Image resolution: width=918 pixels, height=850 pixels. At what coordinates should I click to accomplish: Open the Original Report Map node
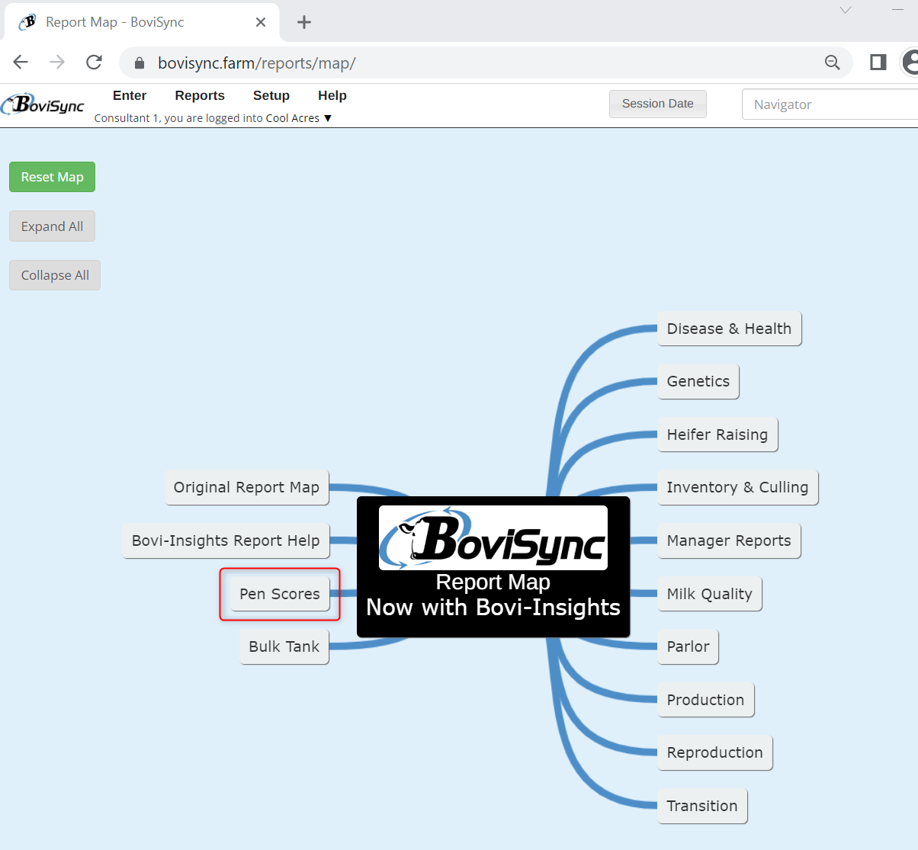pyautogui.click(x=247, y=487)
